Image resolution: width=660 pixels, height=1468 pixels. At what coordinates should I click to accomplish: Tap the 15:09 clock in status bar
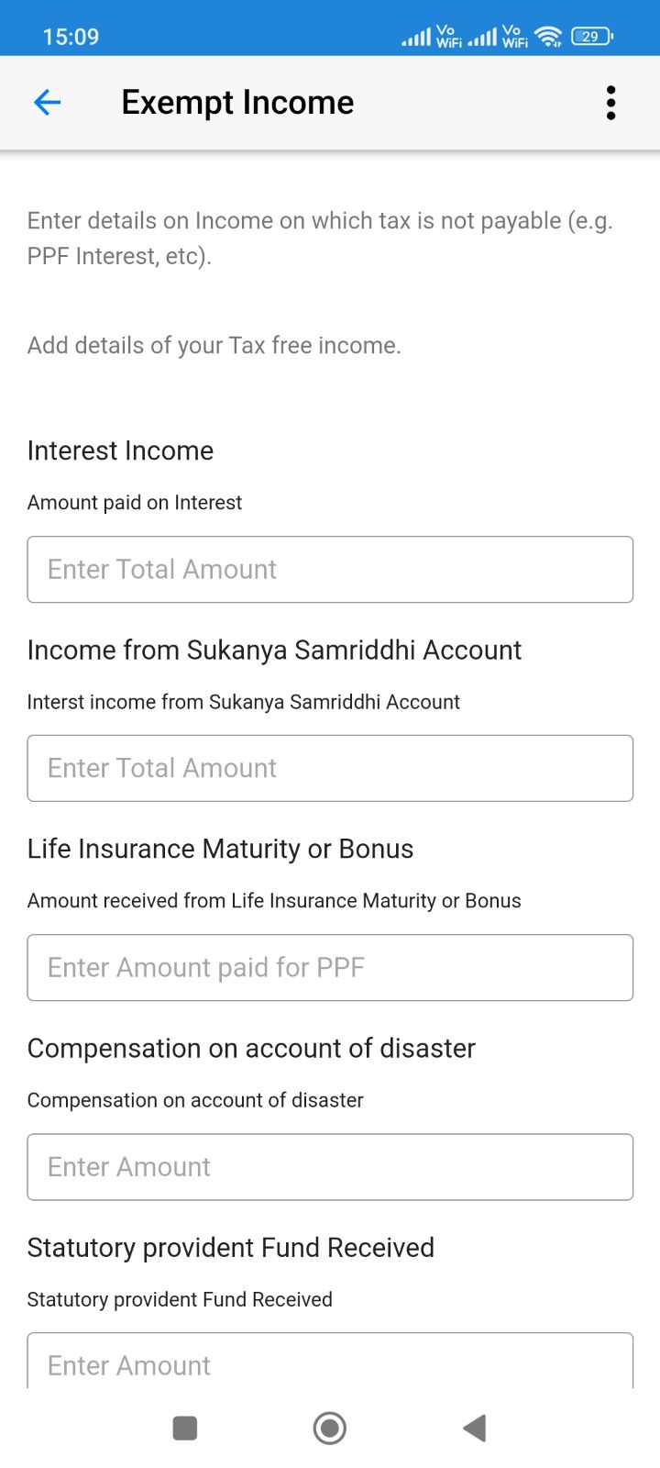[71, 37]
